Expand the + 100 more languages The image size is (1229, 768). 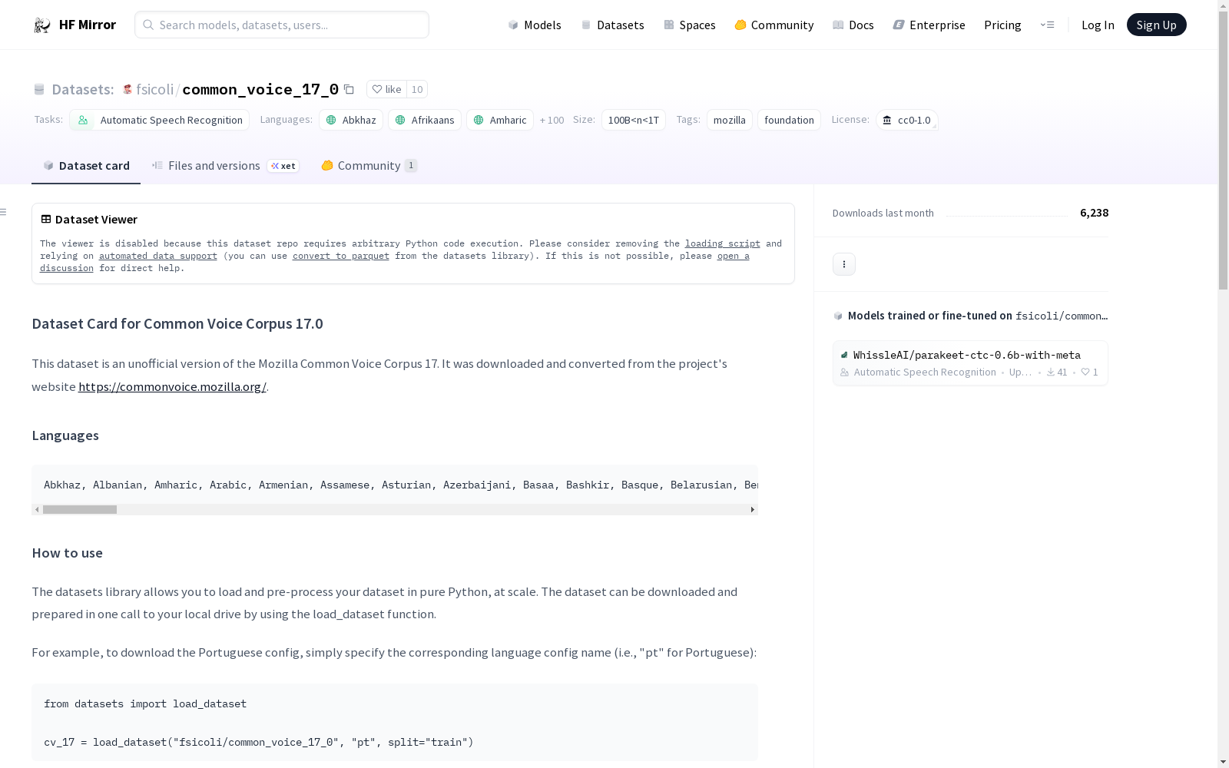click(x=552, y=121)
